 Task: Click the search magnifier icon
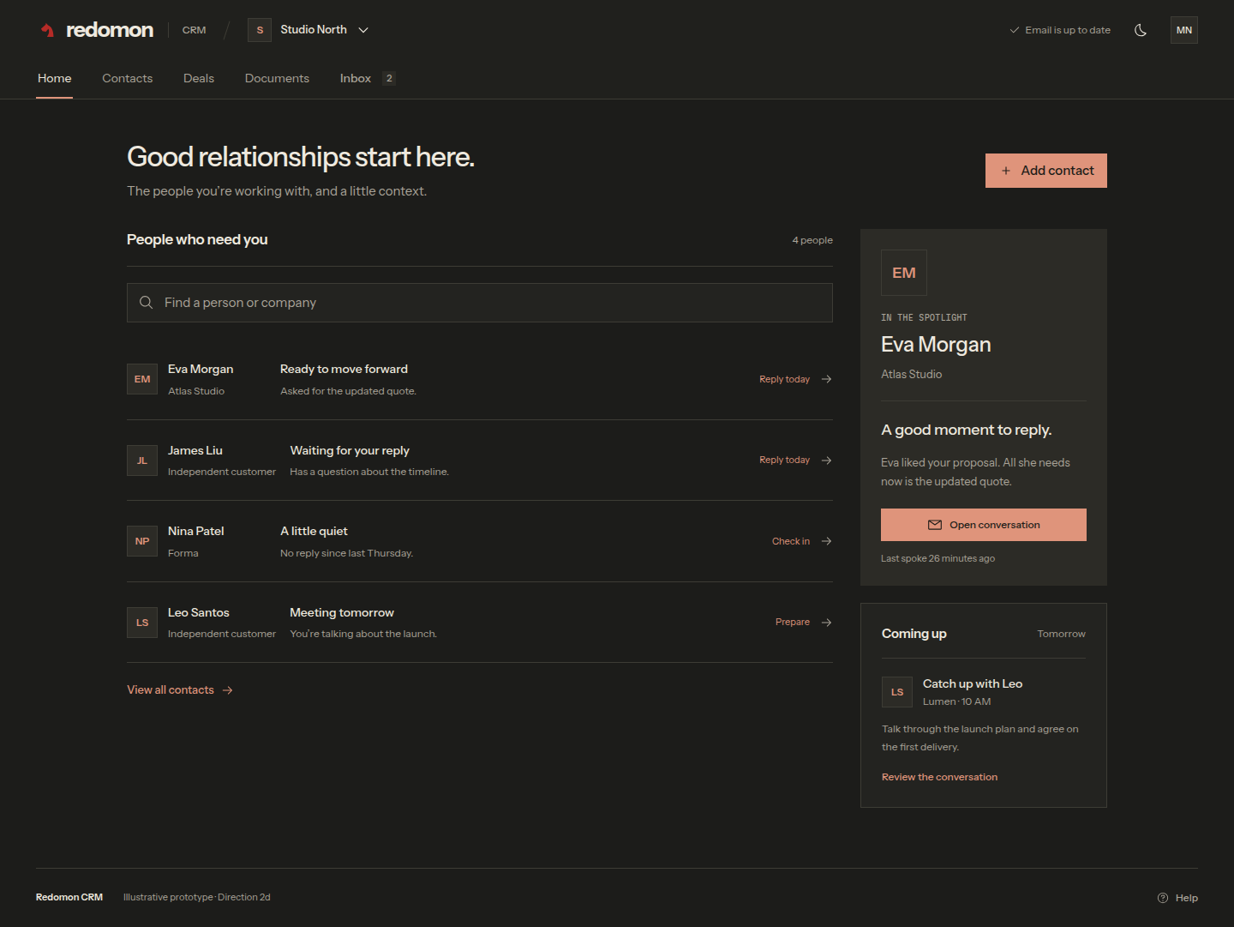(147, 303)
